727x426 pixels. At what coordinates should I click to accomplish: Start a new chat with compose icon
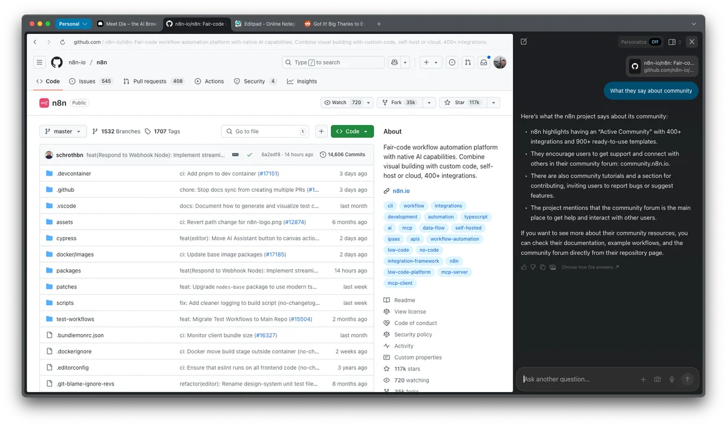[524, 42]
